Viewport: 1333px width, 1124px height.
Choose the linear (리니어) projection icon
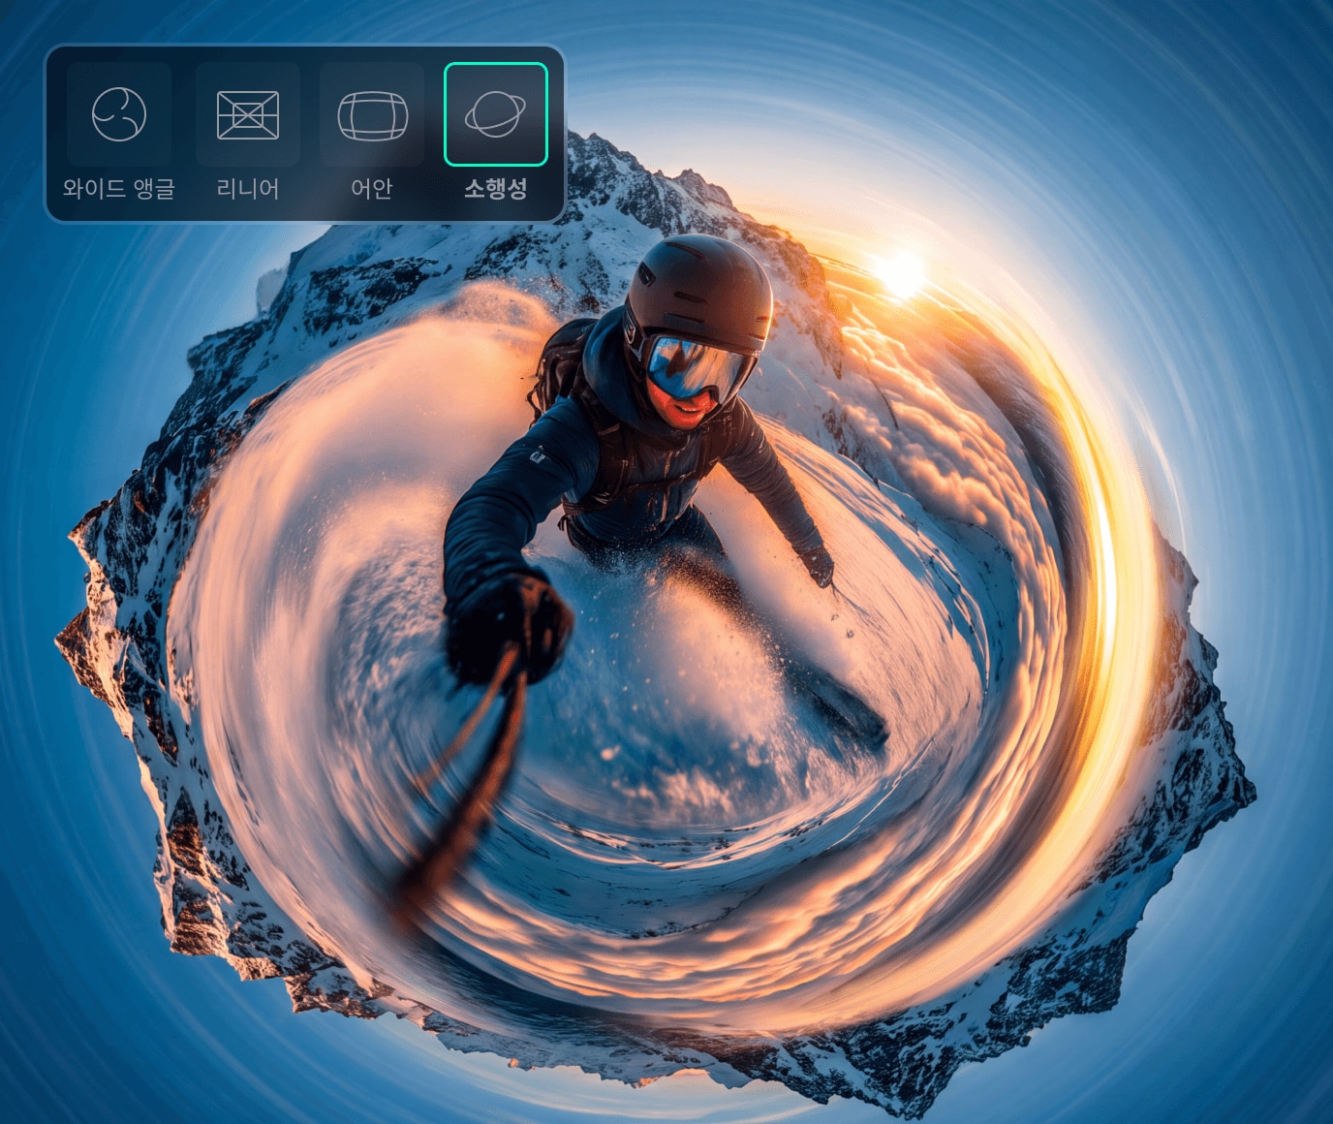248,114
